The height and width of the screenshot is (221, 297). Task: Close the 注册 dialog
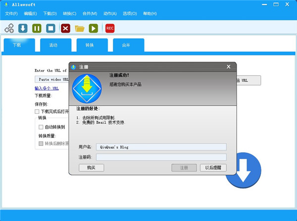[x=229, y=67]
